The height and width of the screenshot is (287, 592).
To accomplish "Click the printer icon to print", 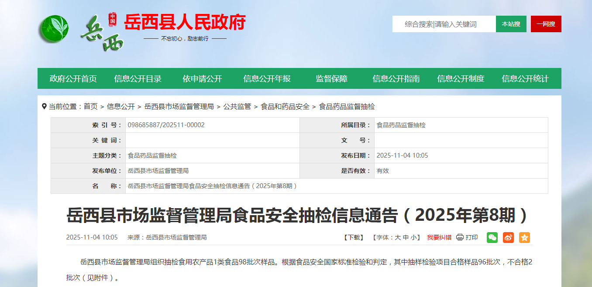I will (460, 237).
